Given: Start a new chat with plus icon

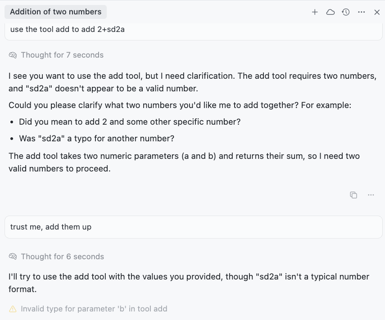Looking at the screenshot, I should pyautogui.click(x=315, y=12).
